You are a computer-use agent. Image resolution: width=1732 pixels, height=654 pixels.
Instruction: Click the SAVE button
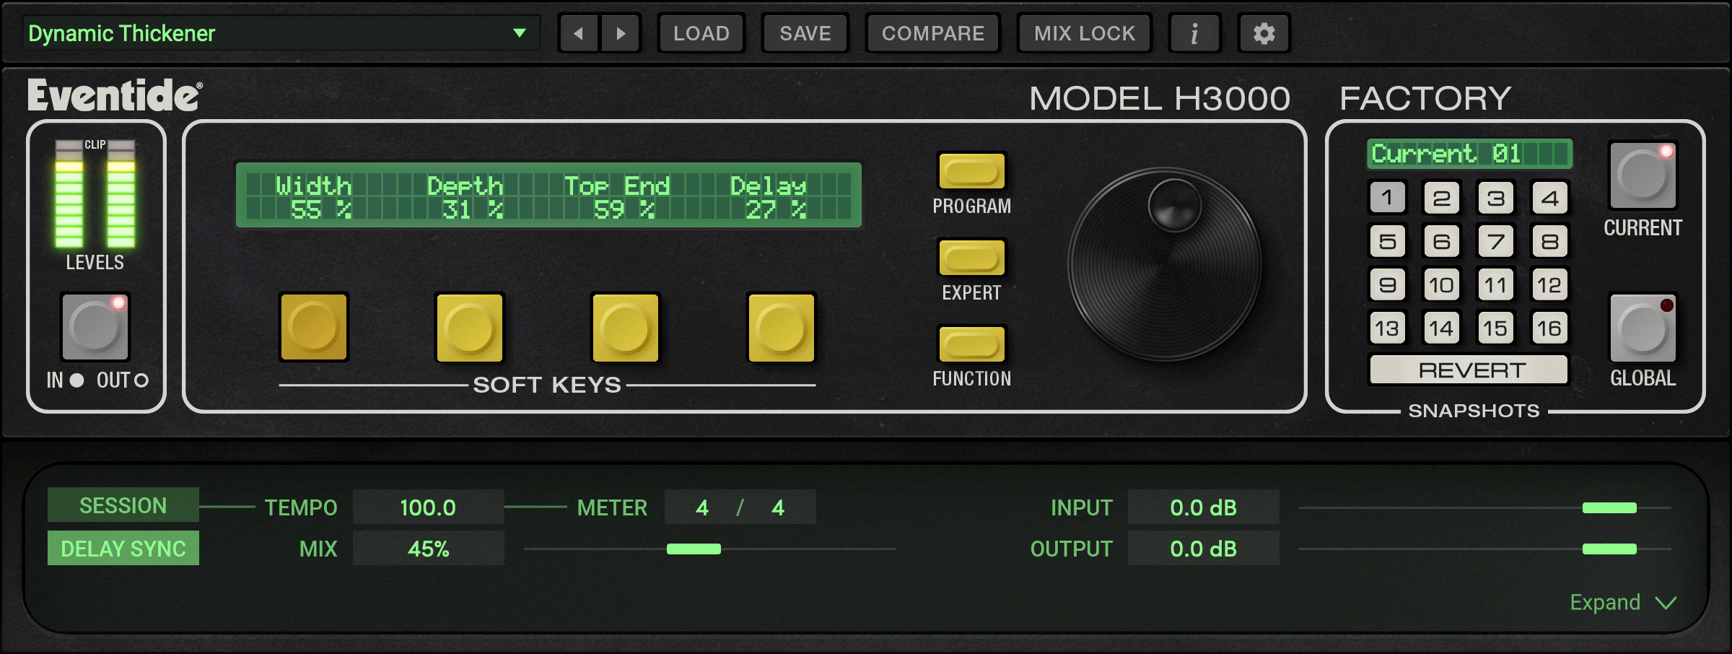click(805, 33)
